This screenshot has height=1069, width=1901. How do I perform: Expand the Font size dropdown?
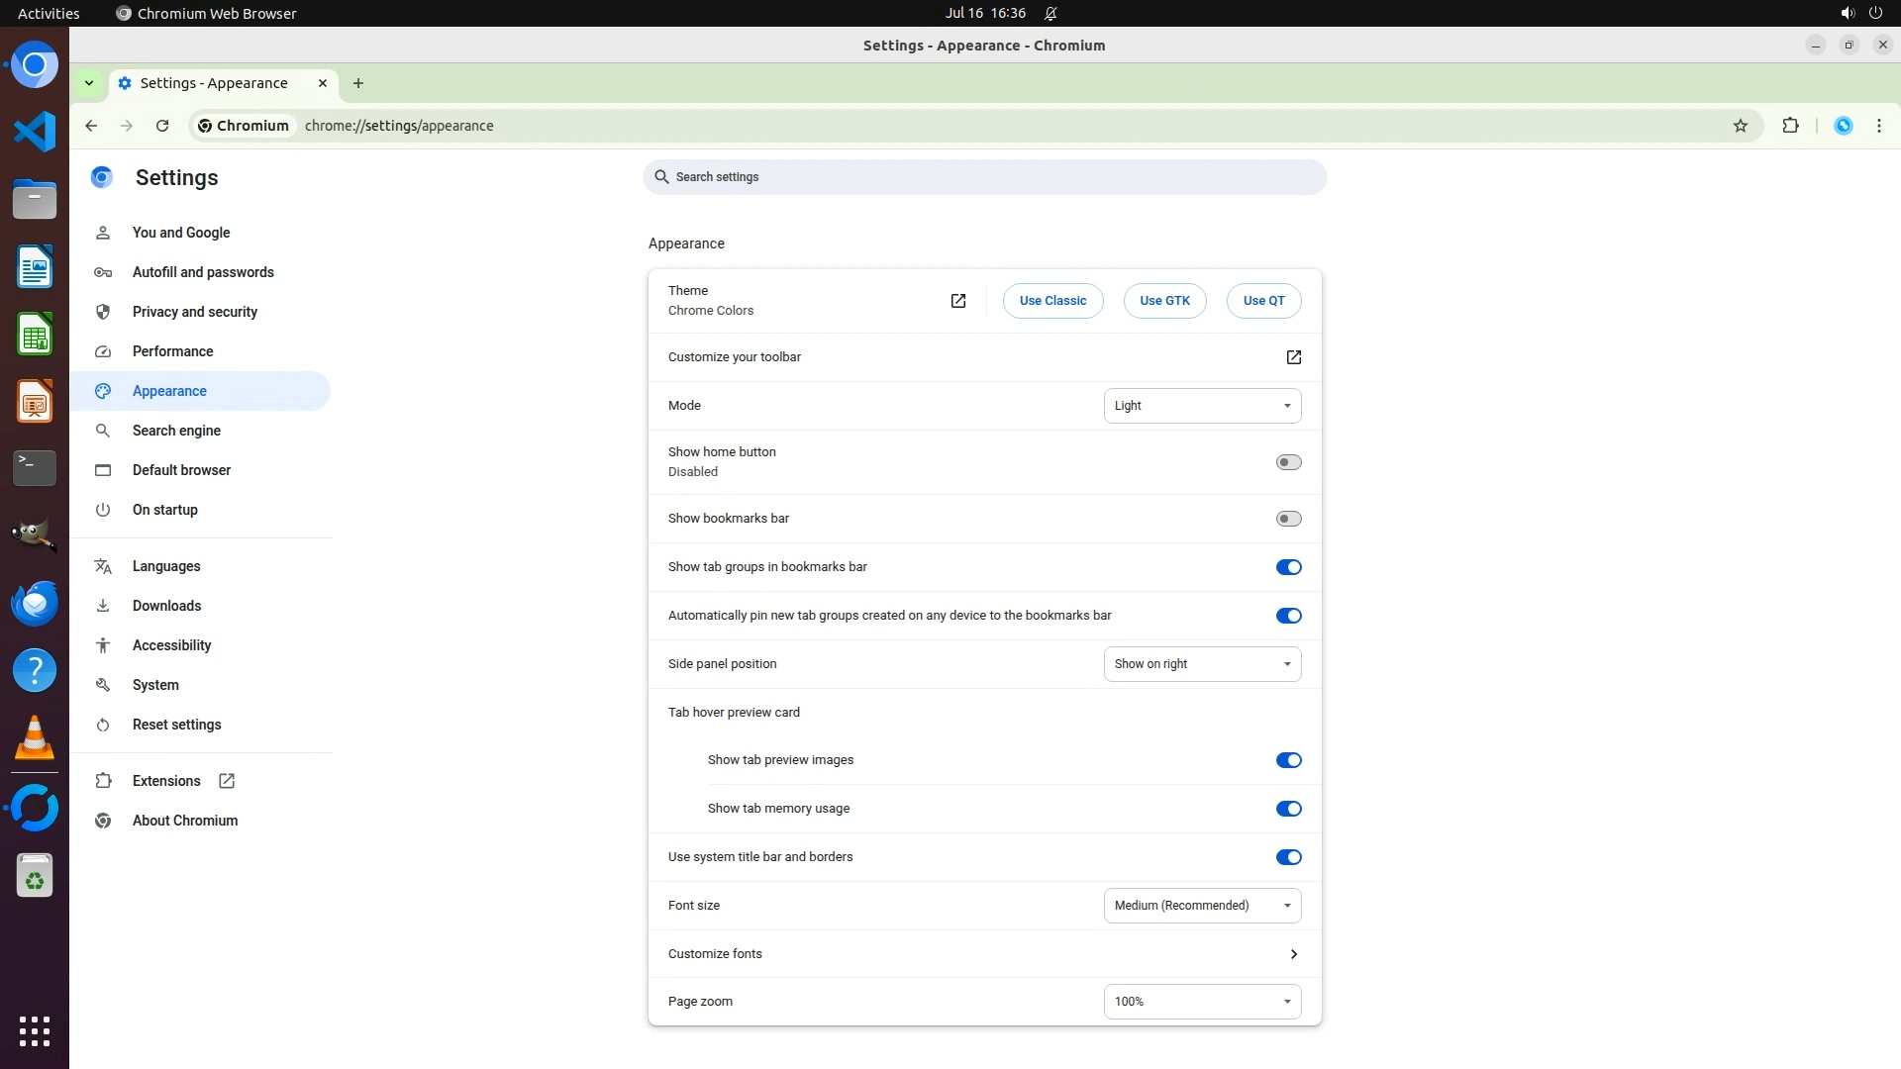[1202, 906]
